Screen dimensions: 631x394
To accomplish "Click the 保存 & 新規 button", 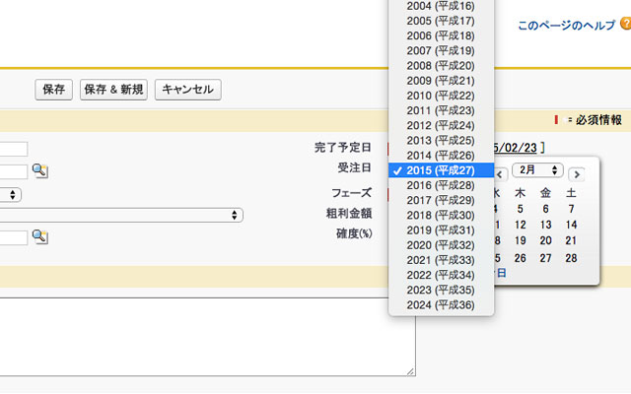I will click(113, 90).
